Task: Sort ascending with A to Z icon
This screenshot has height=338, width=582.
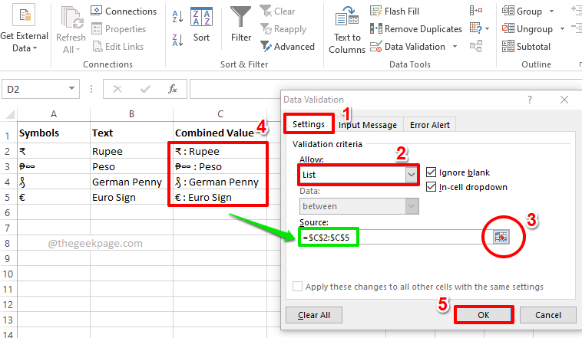Action: pos(178,15)
